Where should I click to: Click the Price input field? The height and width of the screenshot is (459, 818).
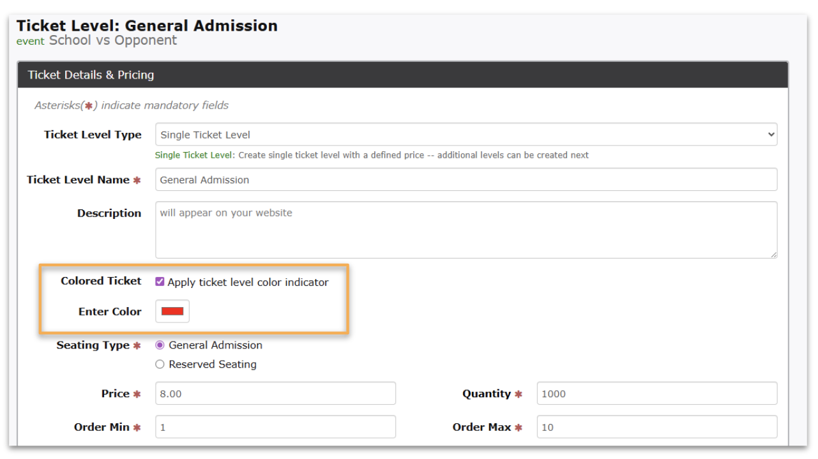pyautogui.click(x=275, y=394)
